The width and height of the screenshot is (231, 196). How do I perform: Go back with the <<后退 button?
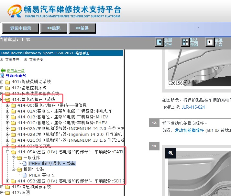click(54, 28)
